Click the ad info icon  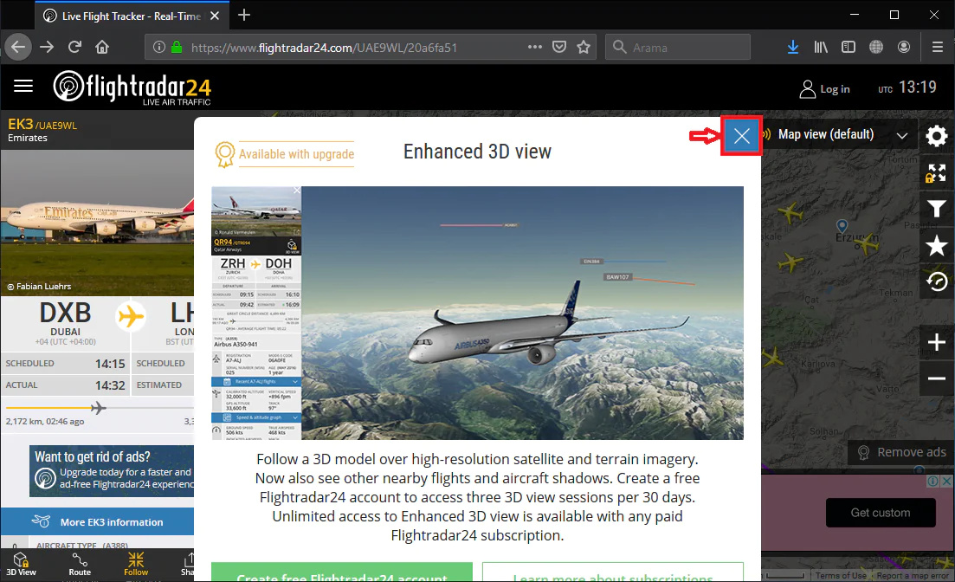point(932,482)
